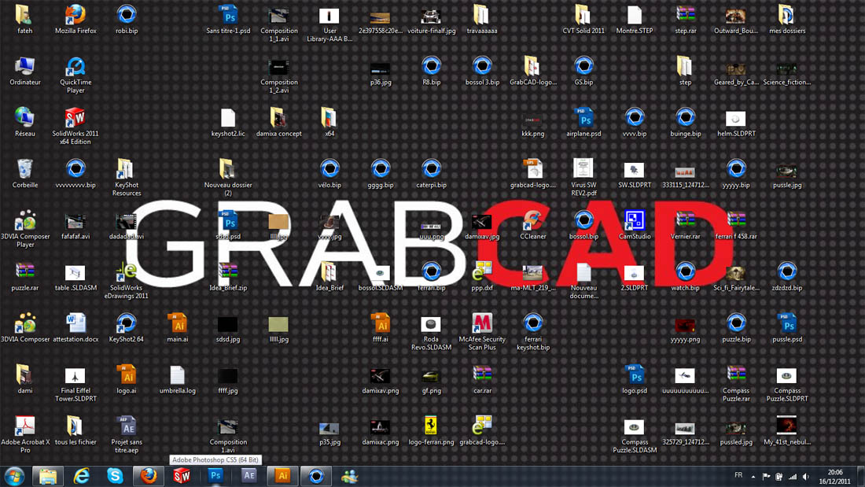This screenshot has width=865, height=487.
Task: Click the Windows Start button
Action: click(x=14, y=476)
